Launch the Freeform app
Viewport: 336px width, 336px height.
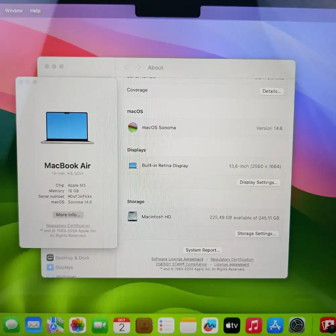210,325
